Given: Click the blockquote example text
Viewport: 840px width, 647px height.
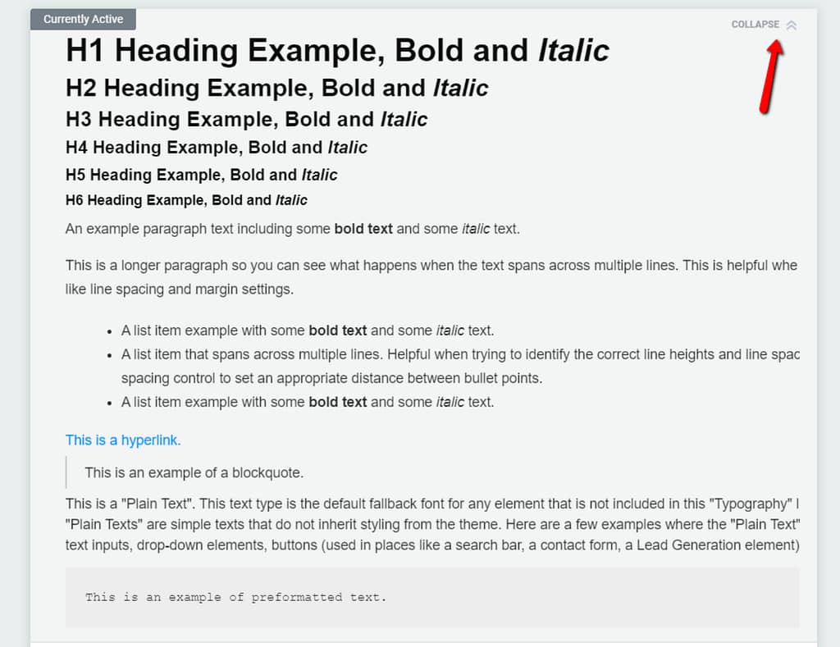Looking at the screenshot, I should pyautogui.click(x=194, y=472).
